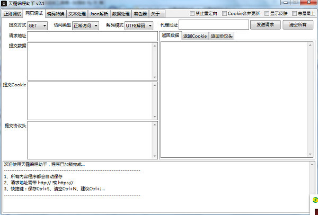Viewport: 318px width, 215px height.
Task: Check the 显示皮肤 option
Action: 267,14
